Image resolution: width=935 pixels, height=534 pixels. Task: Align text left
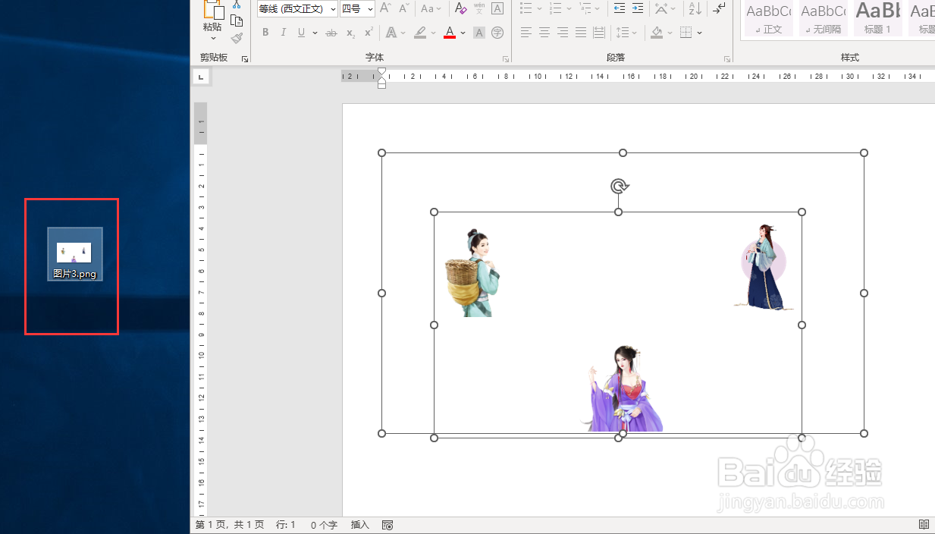point(526,33)
